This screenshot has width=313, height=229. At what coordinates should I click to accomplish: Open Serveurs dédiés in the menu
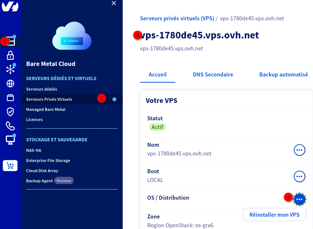point(42,89)
